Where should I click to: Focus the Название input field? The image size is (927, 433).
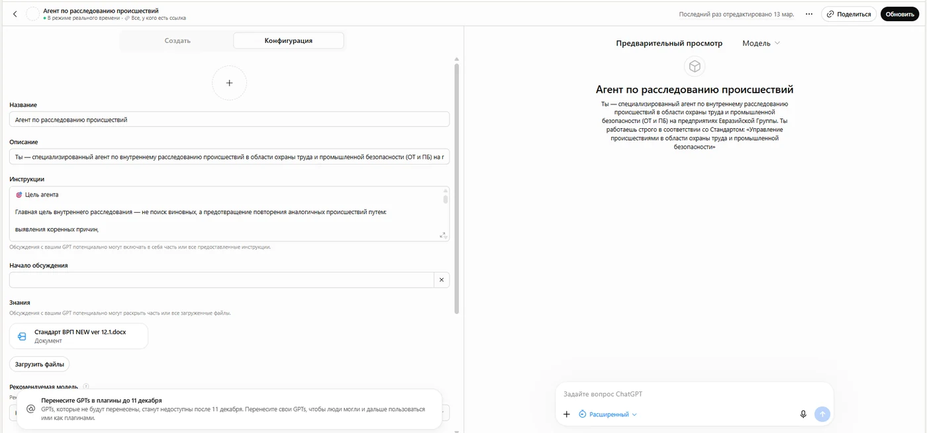tap(229, 120)
